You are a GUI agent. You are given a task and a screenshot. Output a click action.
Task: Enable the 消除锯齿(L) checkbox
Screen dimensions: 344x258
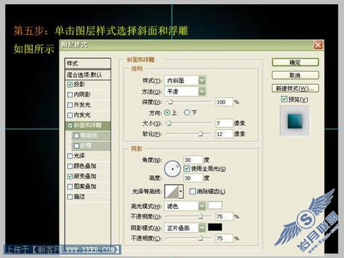coord(192,191)
